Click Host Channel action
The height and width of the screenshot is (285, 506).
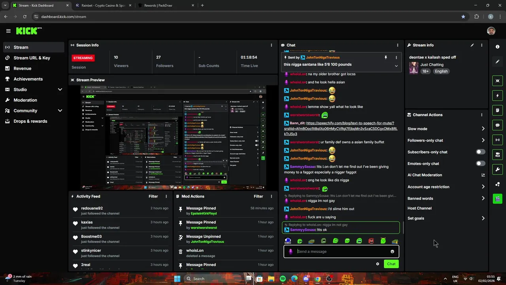pyautogui.click(x=419, y=208)
